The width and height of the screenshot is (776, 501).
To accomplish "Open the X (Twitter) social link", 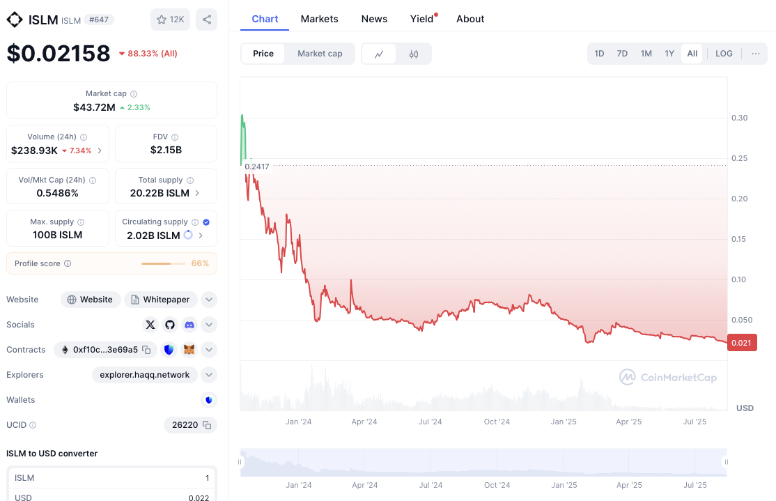I will [150, 325].
